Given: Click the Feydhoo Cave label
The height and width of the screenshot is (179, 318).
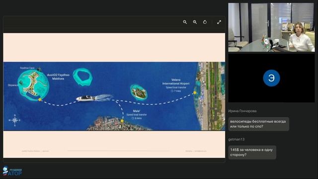Looking at the screenshot, I should tap(27, 68).
